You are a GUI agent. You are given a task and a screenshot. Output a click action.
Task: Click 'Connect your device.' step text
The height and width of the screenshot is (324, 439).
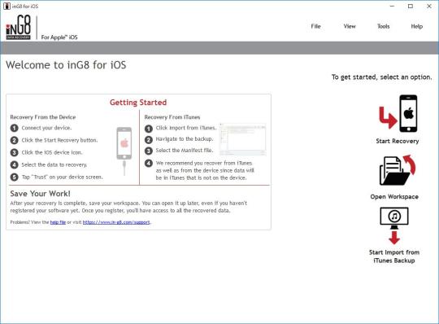pos(46,128)
